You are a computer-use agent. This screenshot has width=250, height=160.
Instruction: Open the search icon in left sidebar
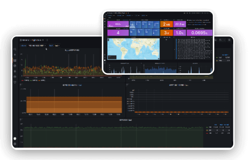tap(15, 49)
